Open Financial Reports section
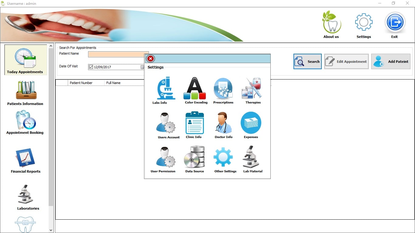Screen dimensions: 415x233 (26, 161)
